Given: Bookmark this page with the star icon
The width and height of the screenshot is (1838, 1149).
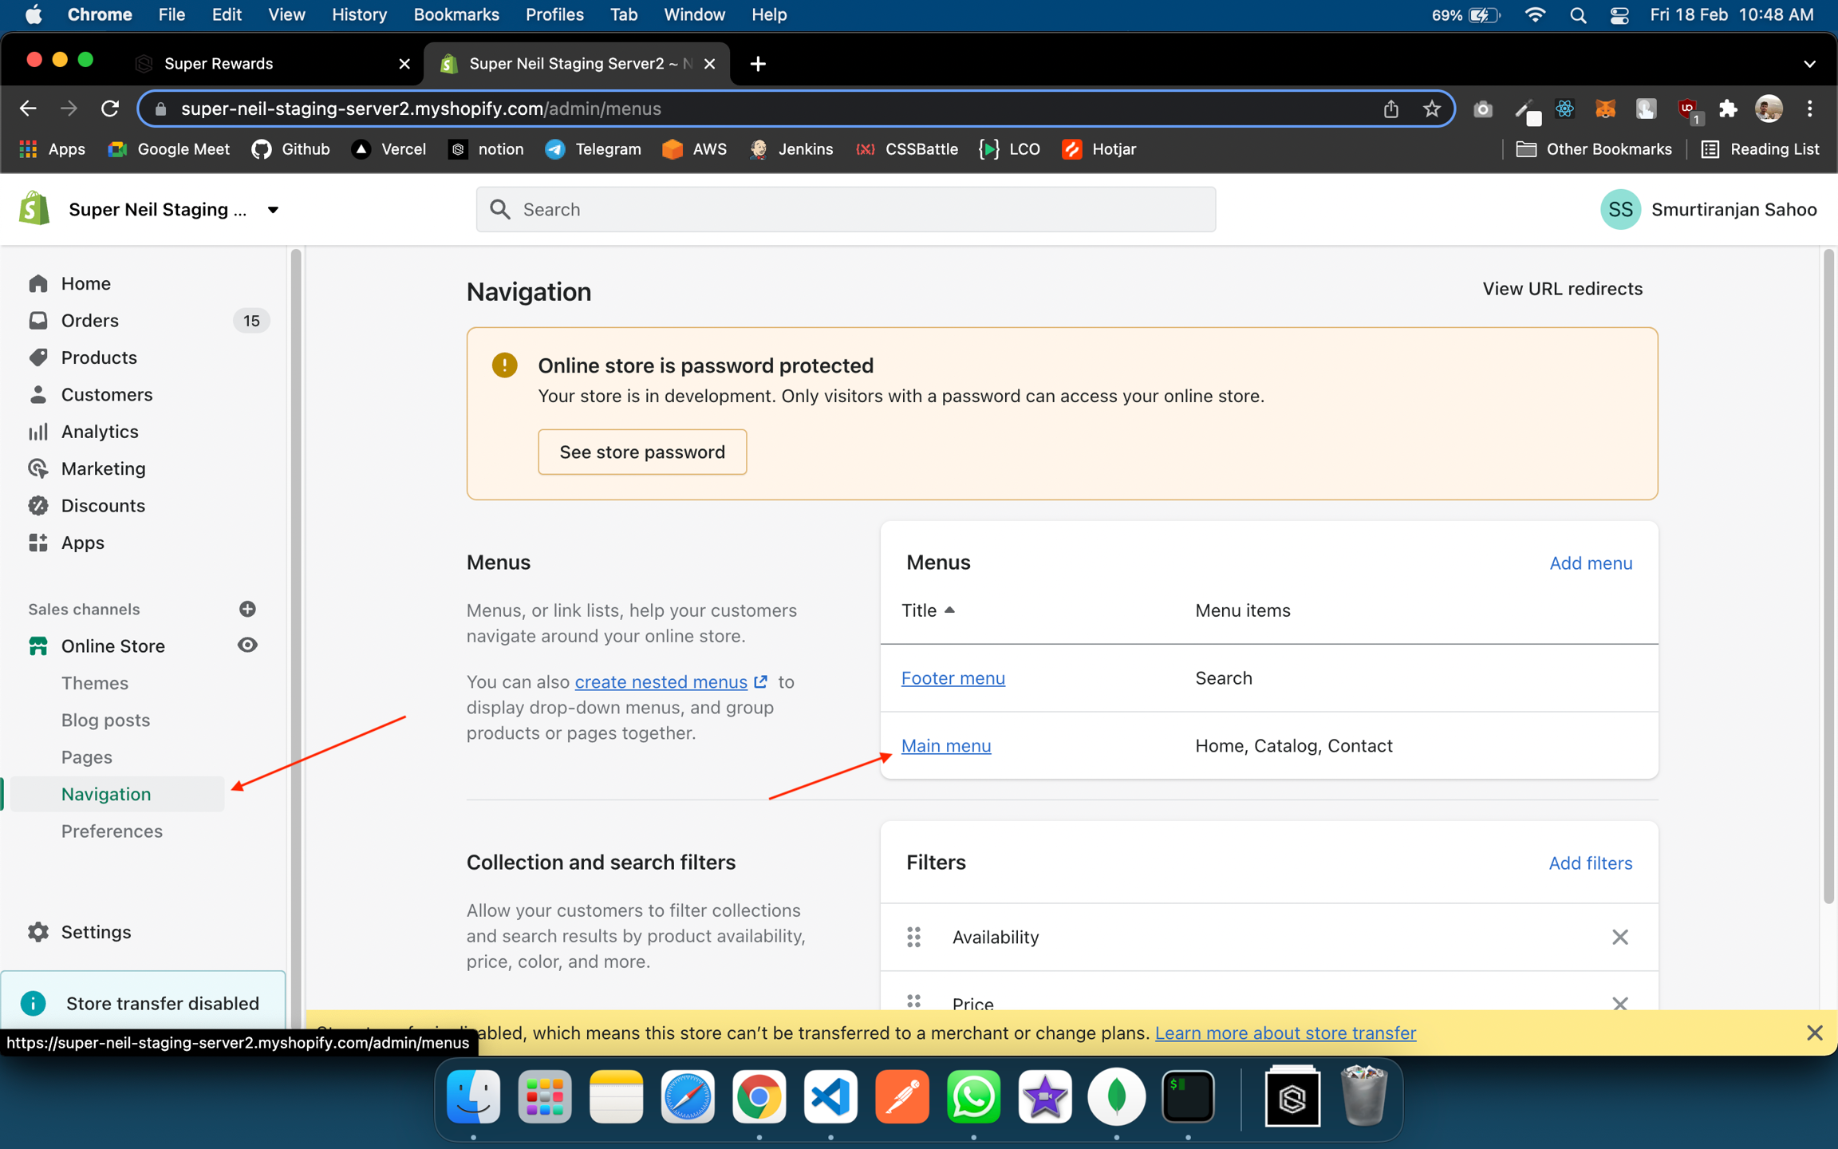Looking at the screenshot, I should [x=1432, y=109].
